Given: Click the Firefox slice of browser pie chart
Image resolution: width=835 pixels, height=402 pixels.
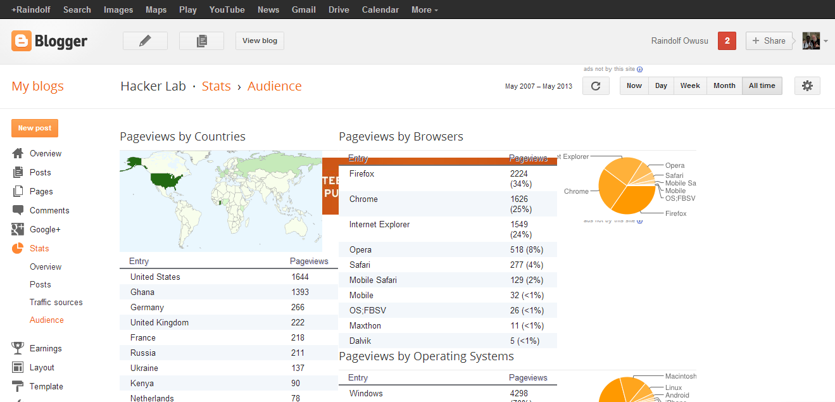Looking at the screenshot, I should 633,201.
